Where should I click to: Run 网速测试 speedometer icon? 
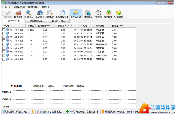(98, 13)
